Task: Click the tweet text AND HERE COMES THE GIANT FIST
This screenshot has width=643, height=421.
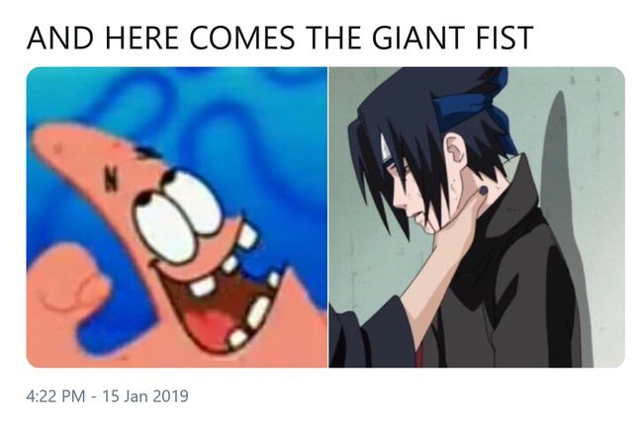Action: (280, 38)
